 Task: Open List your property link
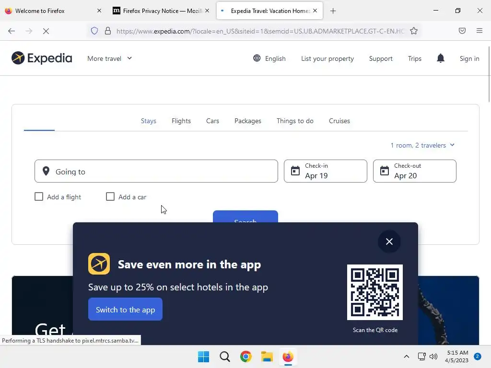pos(327,58)
